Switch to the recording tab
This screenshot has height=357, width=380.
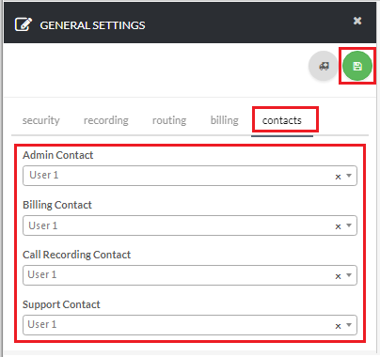[x=106, y=120]
